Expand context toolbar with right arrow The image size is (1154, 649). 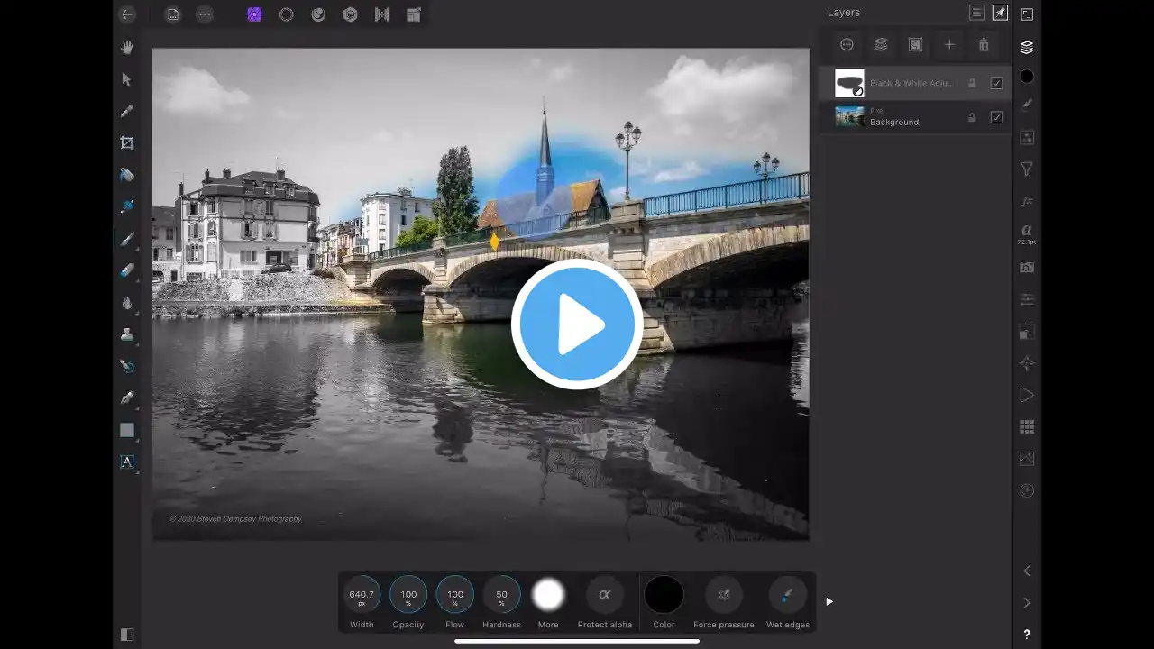[x=829, y=601]
